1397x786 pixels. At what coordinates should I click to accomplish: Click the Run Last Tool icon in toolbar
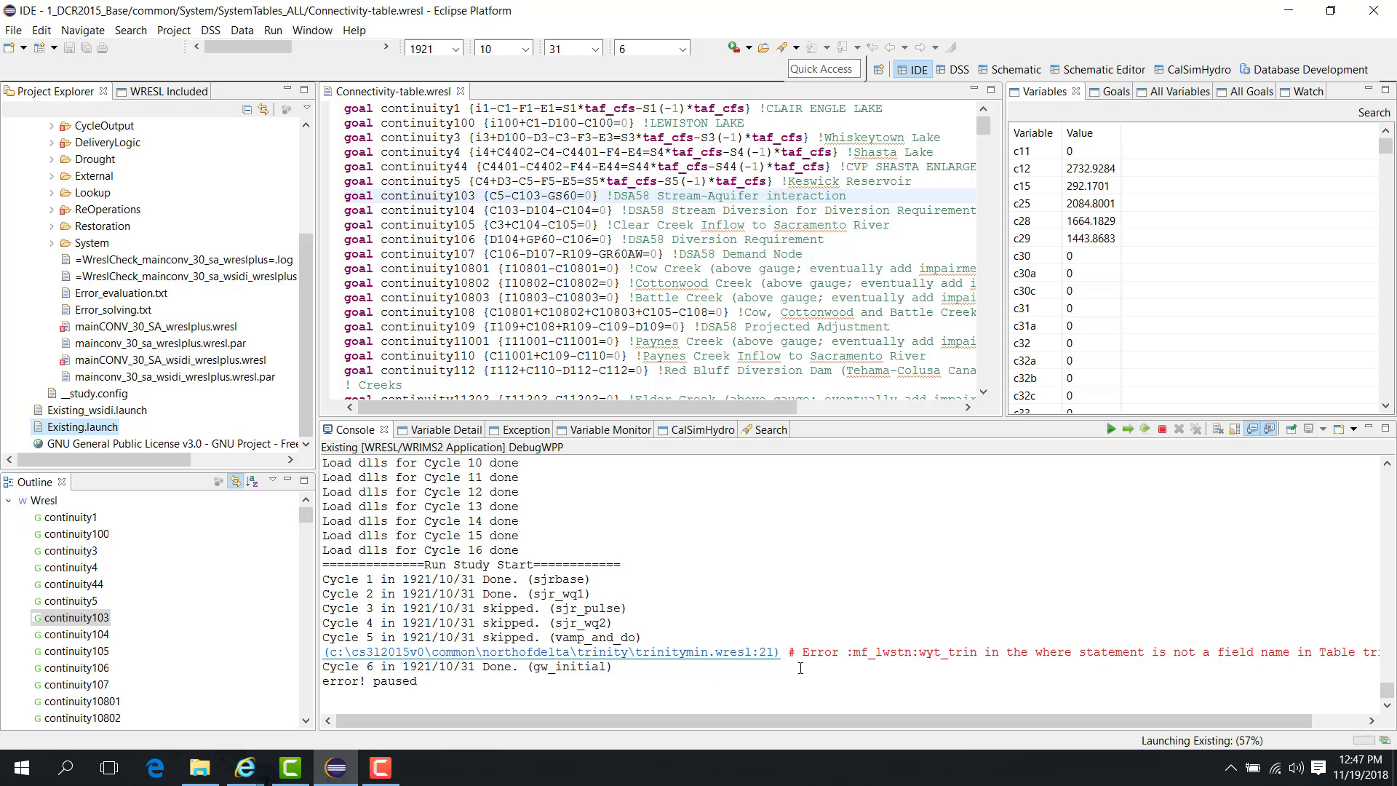click(733, 47)
